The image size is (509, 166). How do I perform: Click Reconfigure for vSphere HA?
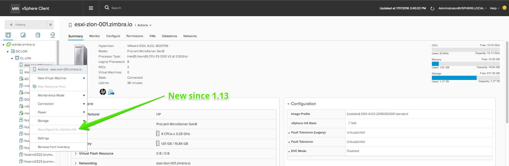pos(59,129)
